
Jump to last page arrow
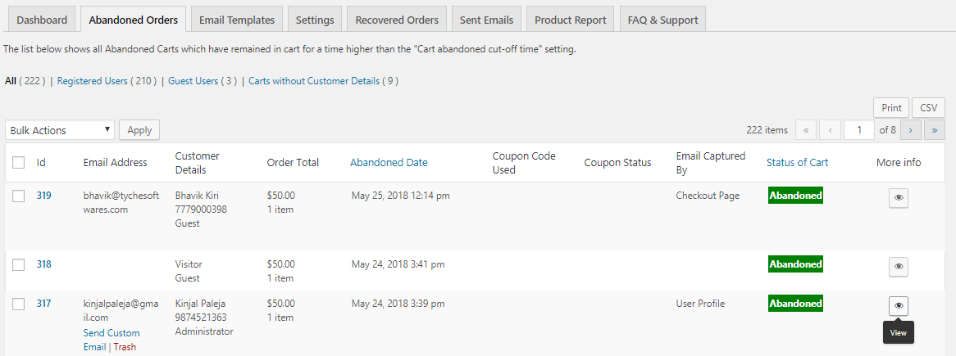[x=934, y=129]
